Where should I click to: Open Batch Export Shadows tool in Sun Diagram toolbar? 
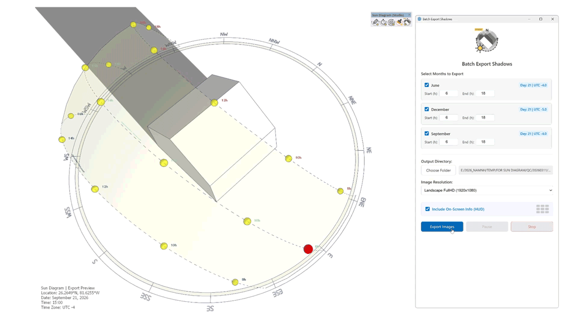406,22
